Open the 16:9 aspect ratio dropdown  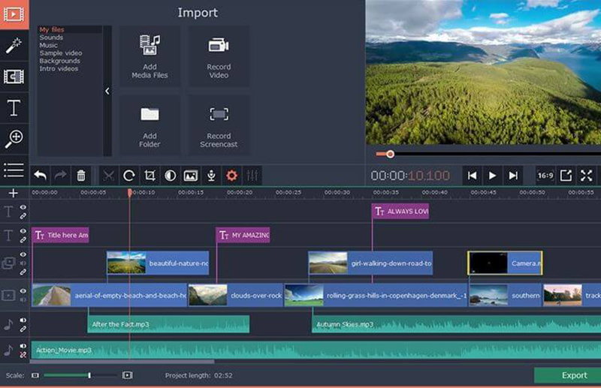pyautogui.click(x=545, y=176)
